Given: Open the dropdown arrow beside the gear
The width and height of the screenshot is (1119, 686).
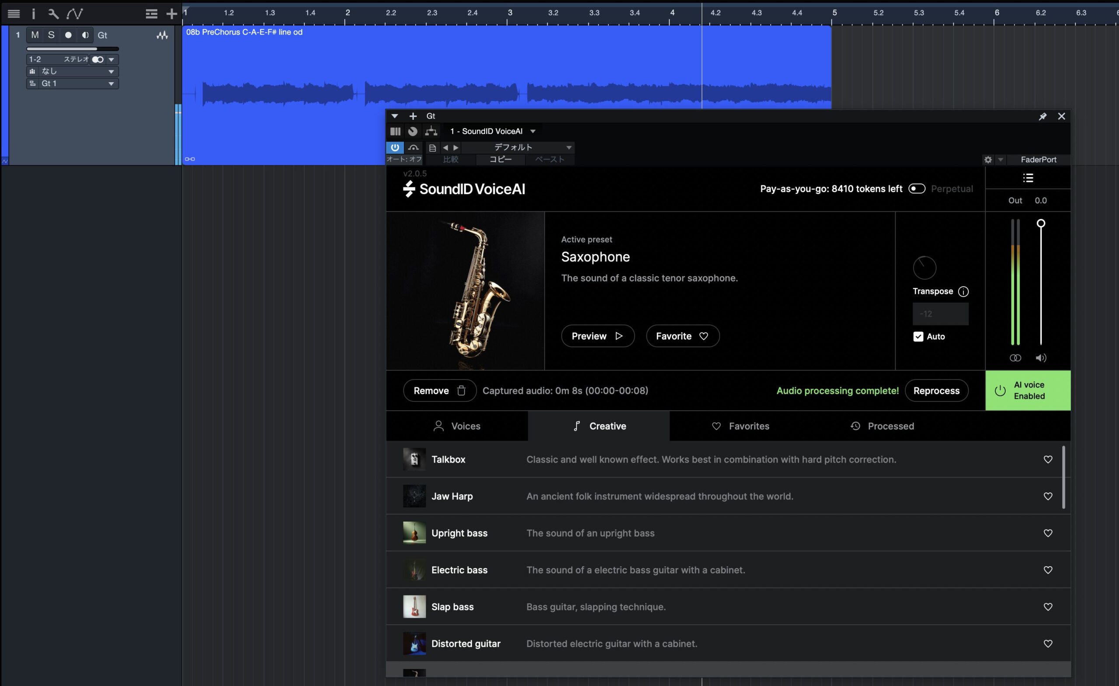Looking at the screenshot, I should click(x=1001, y=160).
